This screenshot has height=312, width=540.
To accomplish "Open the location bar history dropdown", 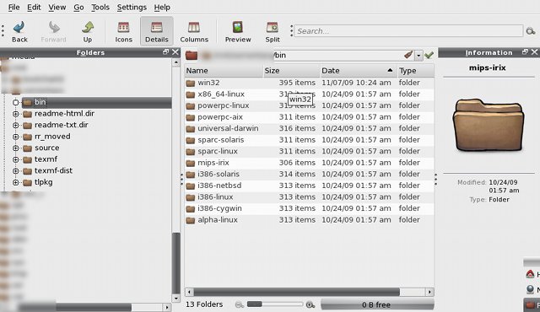I will (x=418, y=55).
